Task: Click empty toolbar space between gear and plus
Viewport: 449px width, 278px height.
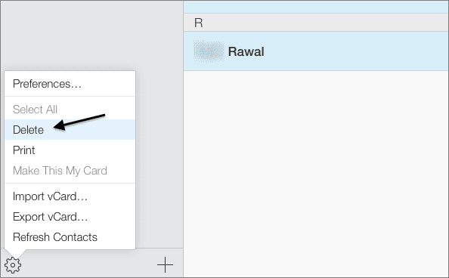Action: (x=88, y=265)
